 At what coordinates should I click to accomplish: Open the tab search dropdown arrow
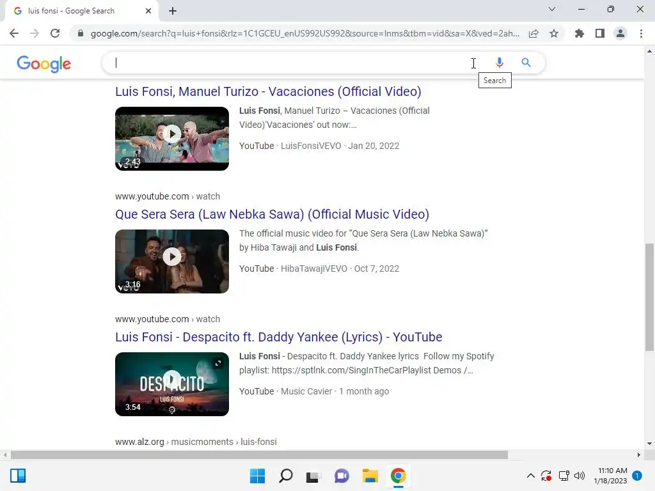click(x=552, y=9)
